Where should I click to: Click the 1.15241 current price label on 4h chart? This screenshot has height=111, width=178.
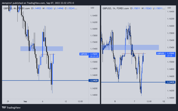[x=94, y=54]
